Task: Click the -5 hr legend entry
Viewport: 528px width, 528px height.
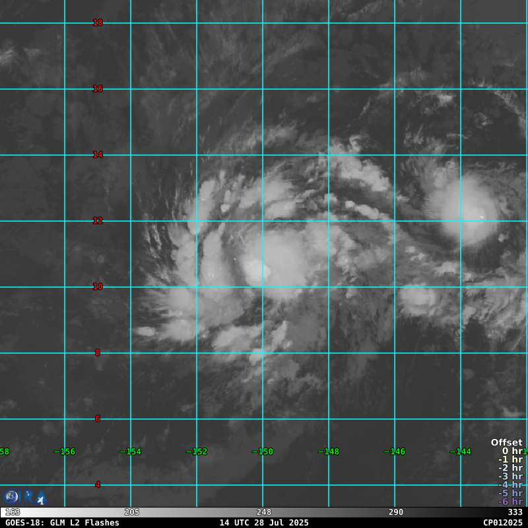Action: pos(510,493)
